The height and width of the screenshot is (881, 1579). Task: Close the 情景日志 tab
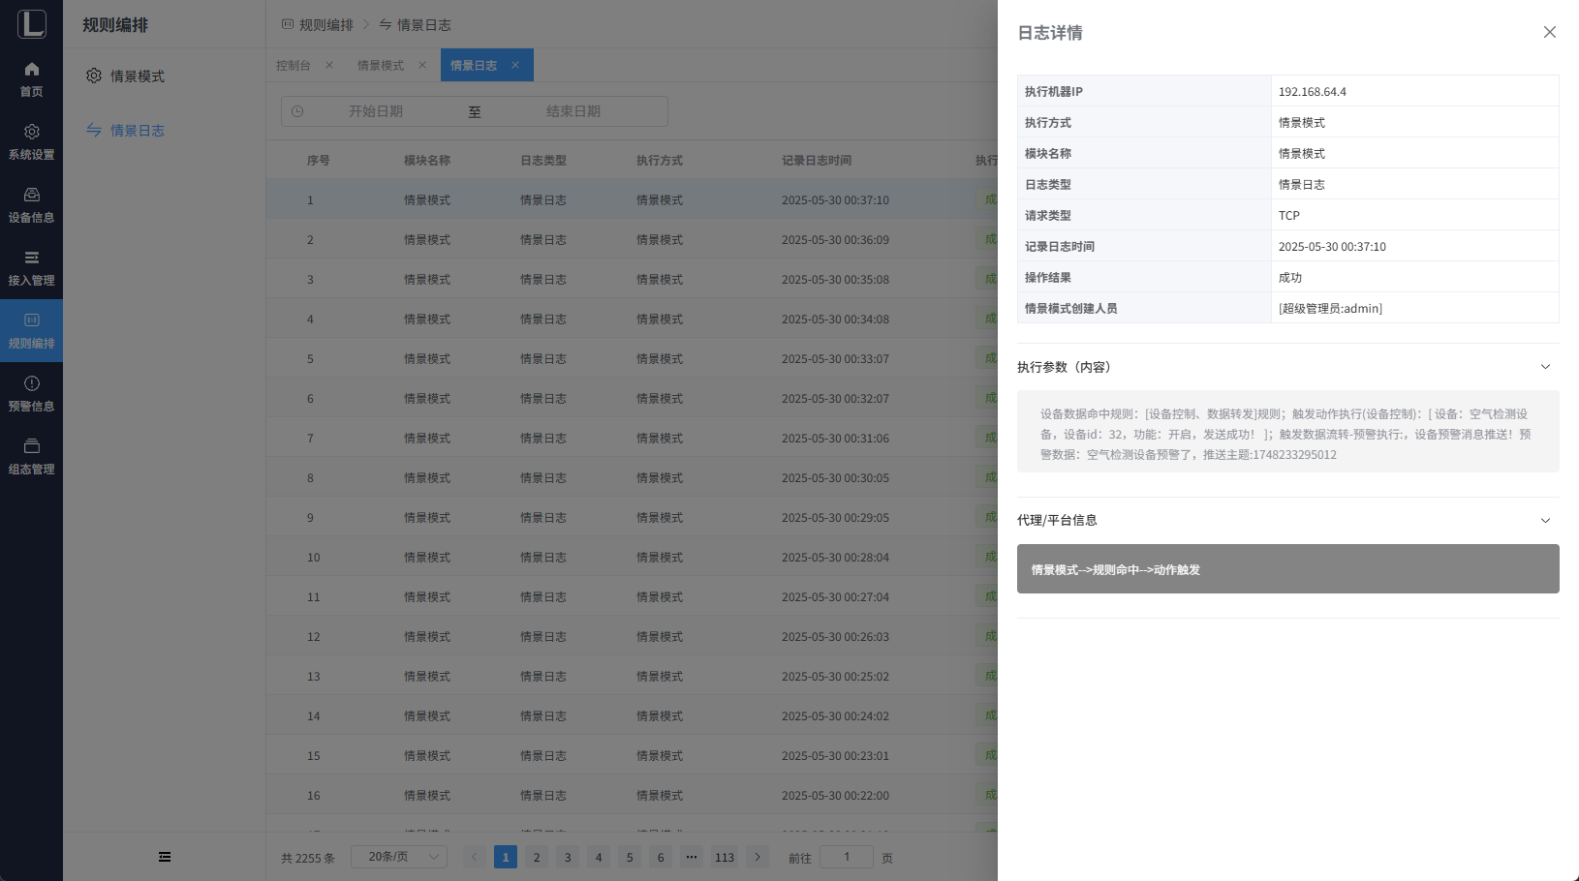coord(515,65)
